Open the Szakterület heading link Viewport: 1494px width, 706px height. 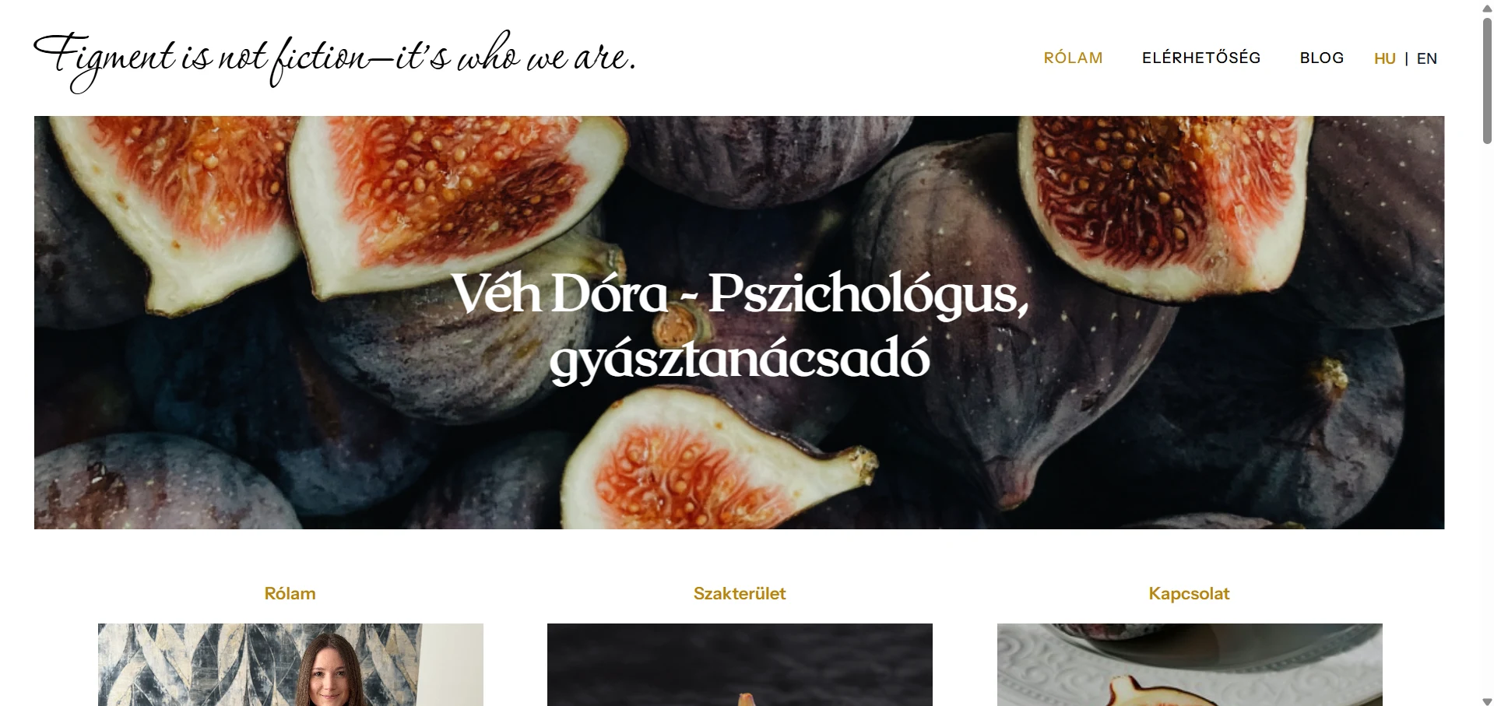click(740, 594)
